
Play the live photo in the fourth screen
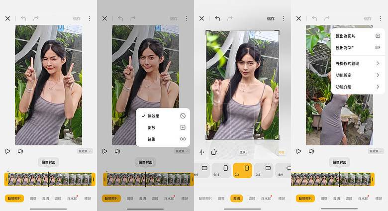tap(298, 151)
